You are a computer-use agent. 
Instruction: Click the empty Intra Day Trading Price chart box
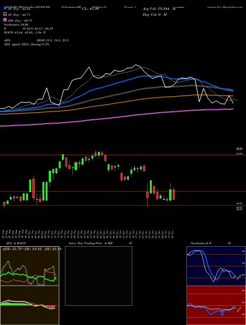[98, 276]
